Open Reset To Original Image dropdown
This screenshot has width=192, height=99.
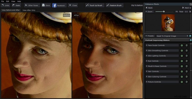point(172,36)
